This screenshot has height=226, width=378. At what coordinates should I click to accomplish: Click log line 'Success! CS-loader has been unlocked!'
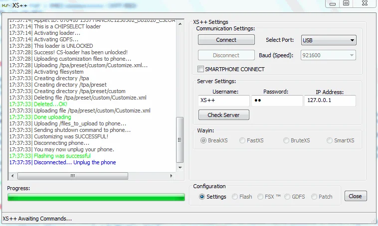68,52
